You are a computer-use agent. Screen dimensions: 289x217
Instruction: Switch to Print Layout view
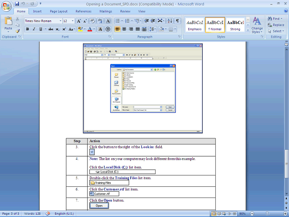[x=214, y=214]
